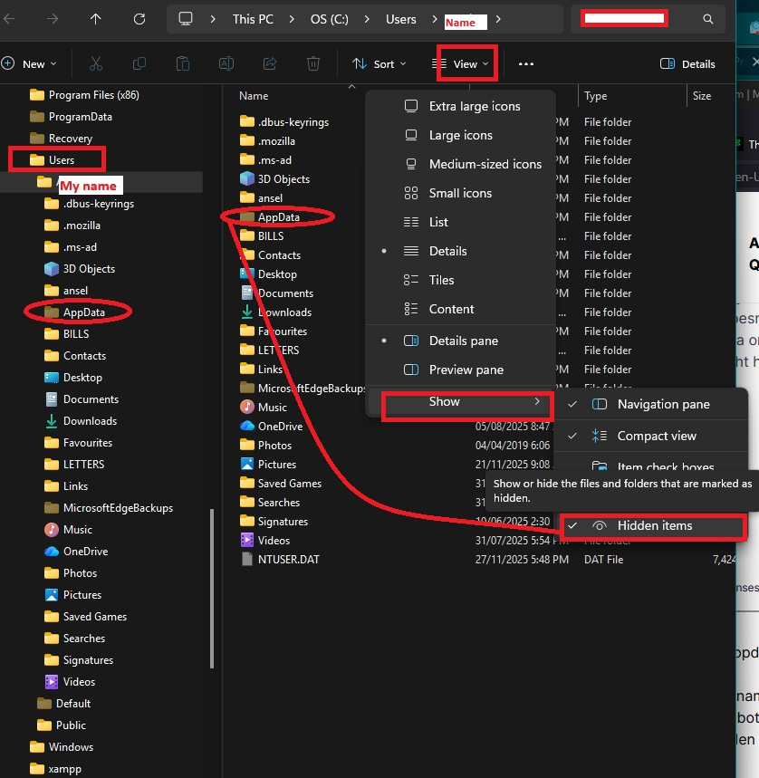Expand the View dropdown menu

pyautogui.click(x=466, y=63)
